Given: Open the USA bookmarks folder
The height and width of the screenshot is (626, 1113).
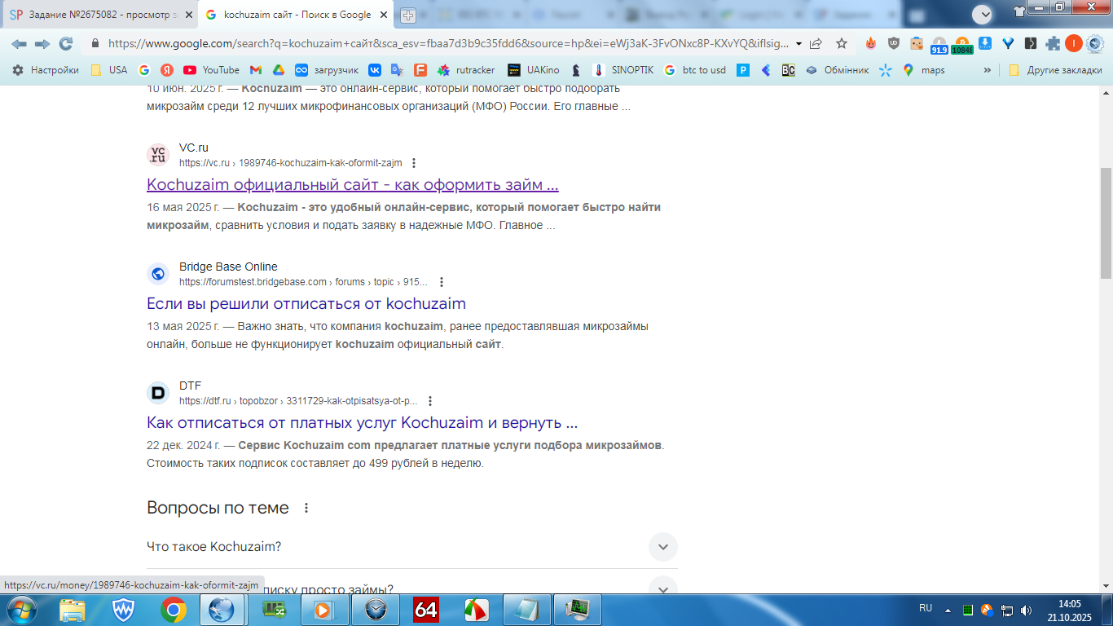Looking at the screenshot, I should [108, 70].
